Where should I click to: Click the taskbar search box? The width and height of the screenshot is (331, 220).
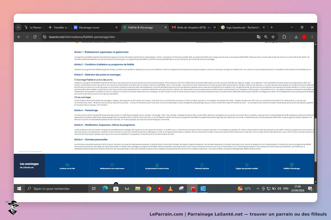[x=57, y=189]
